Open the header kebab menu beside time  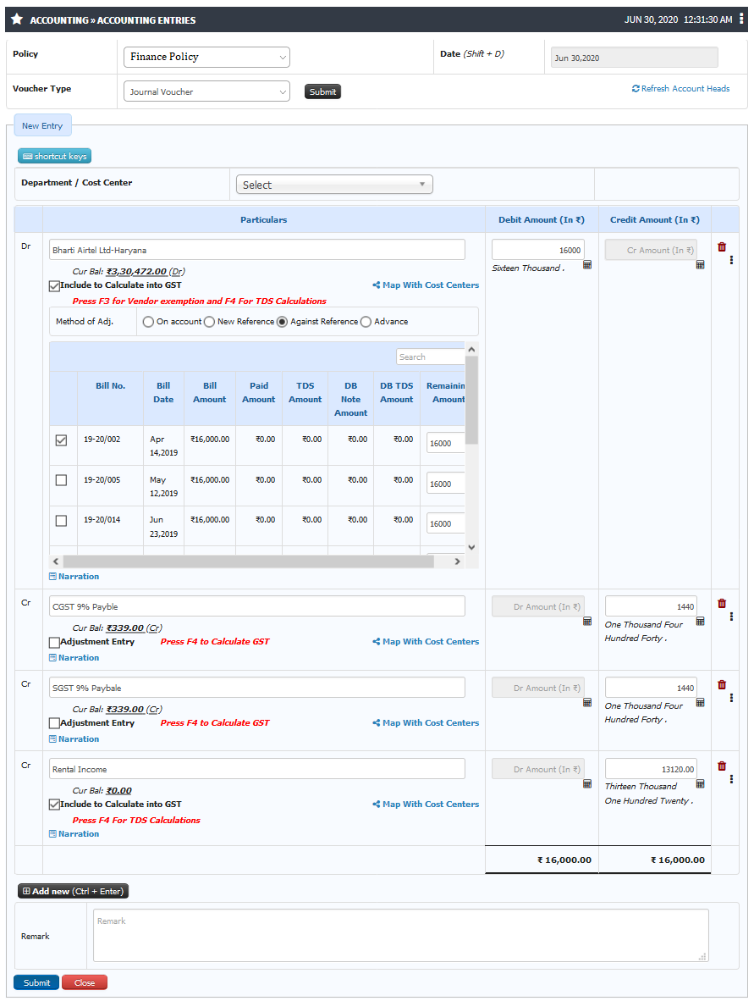[741, 19]
